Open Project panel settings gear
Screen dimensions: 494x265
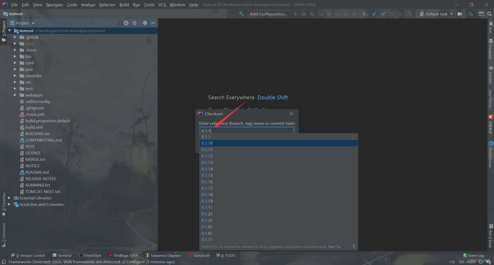(x=145, y=23)
